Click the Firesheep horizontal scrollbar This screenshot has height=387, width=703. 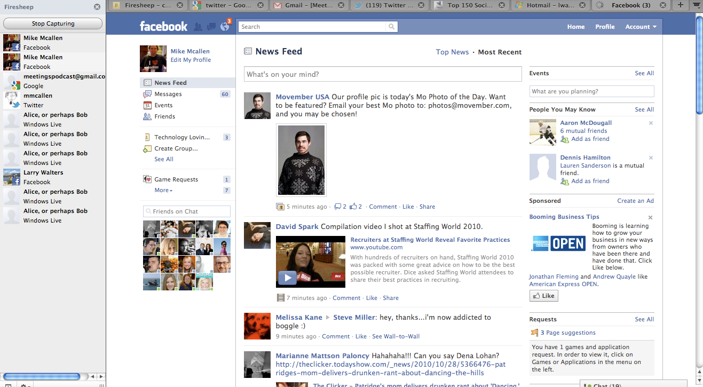pos(43,377)
